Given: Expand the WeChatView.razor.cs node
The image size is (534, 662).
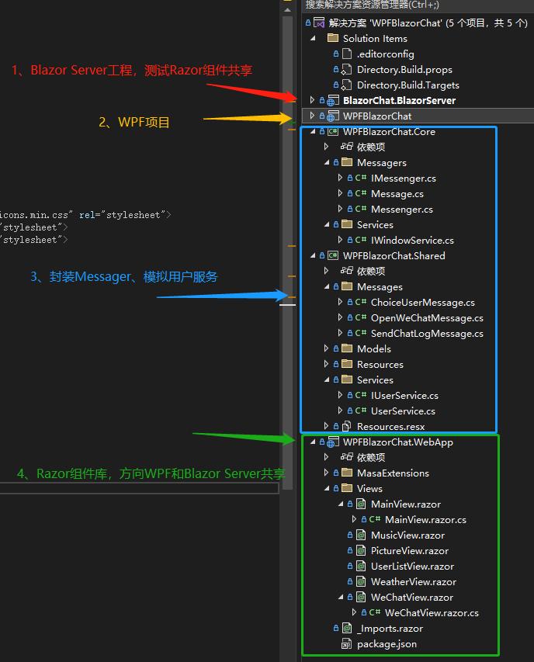Looking at the screenshot, I should (x=355, y=613).
